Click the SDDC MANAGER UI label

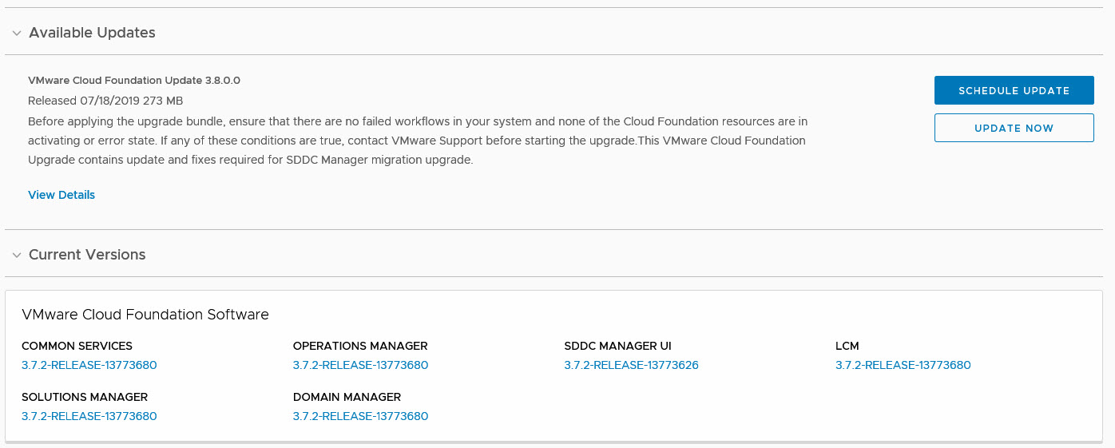tap(617, 347)
